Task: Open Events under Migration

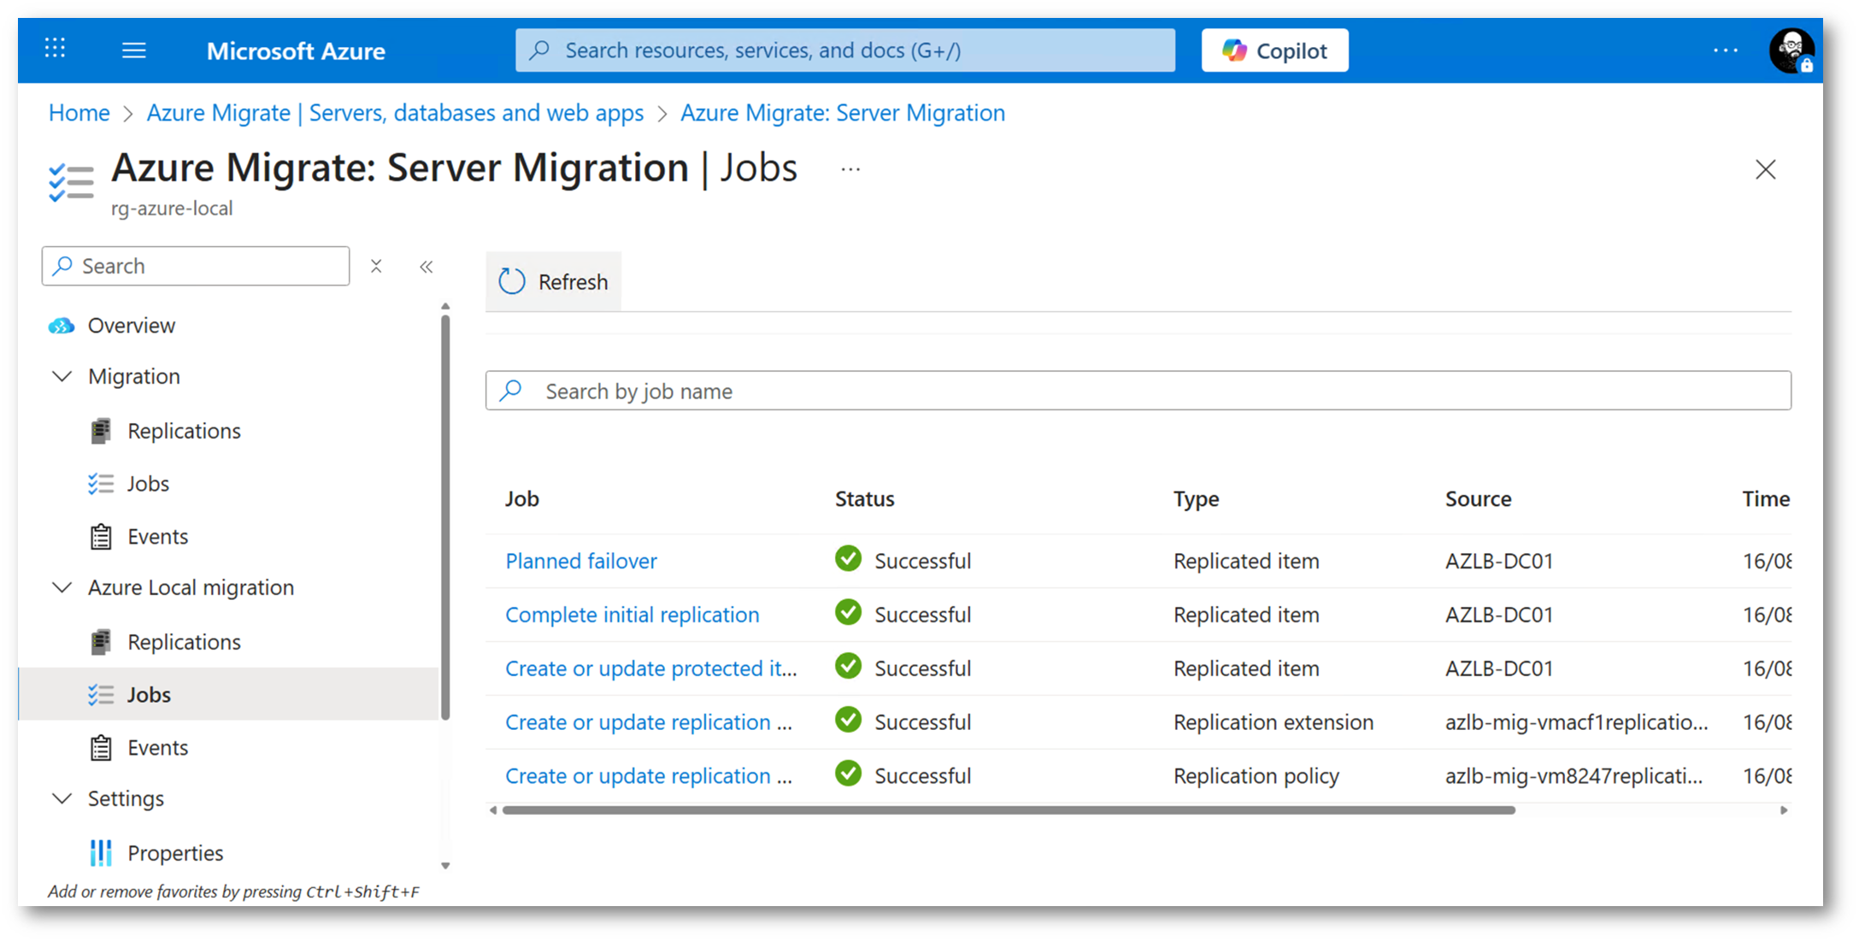Action: pyautogui.click(x=157, y=537)
